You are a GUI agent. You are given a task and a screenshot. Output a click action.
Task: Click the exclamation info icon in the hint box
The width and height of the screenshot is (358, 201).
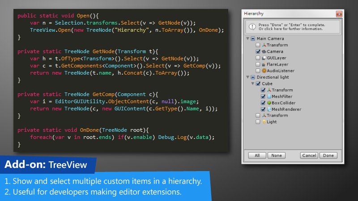(x=252, y=27)
